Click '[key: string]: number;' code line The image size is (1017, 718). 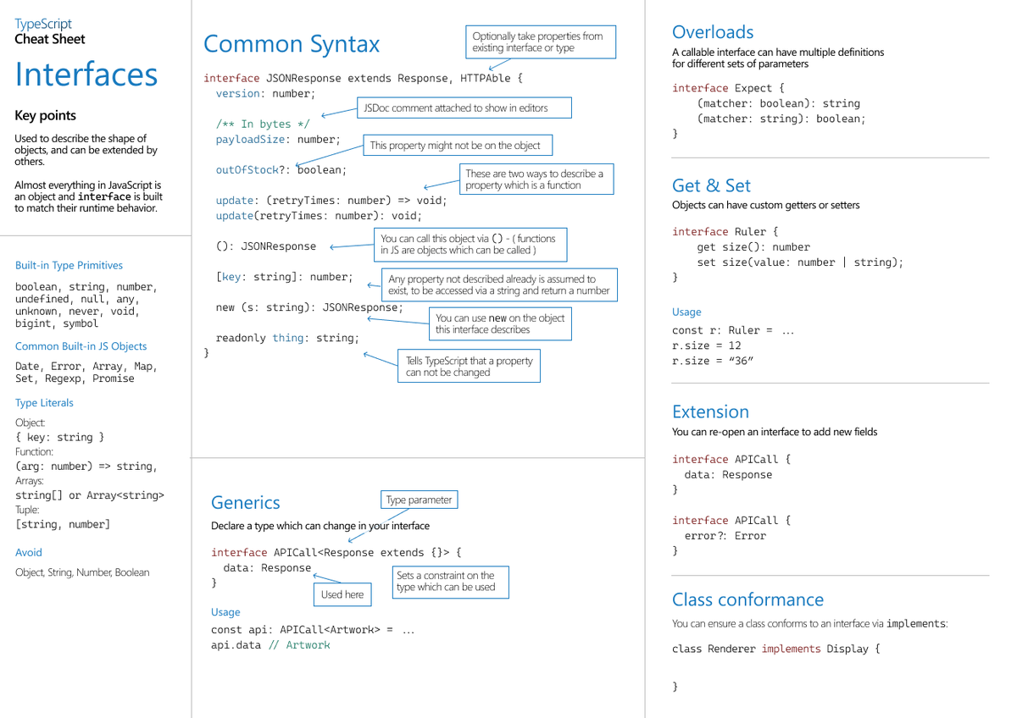click(x=285, y=277)
